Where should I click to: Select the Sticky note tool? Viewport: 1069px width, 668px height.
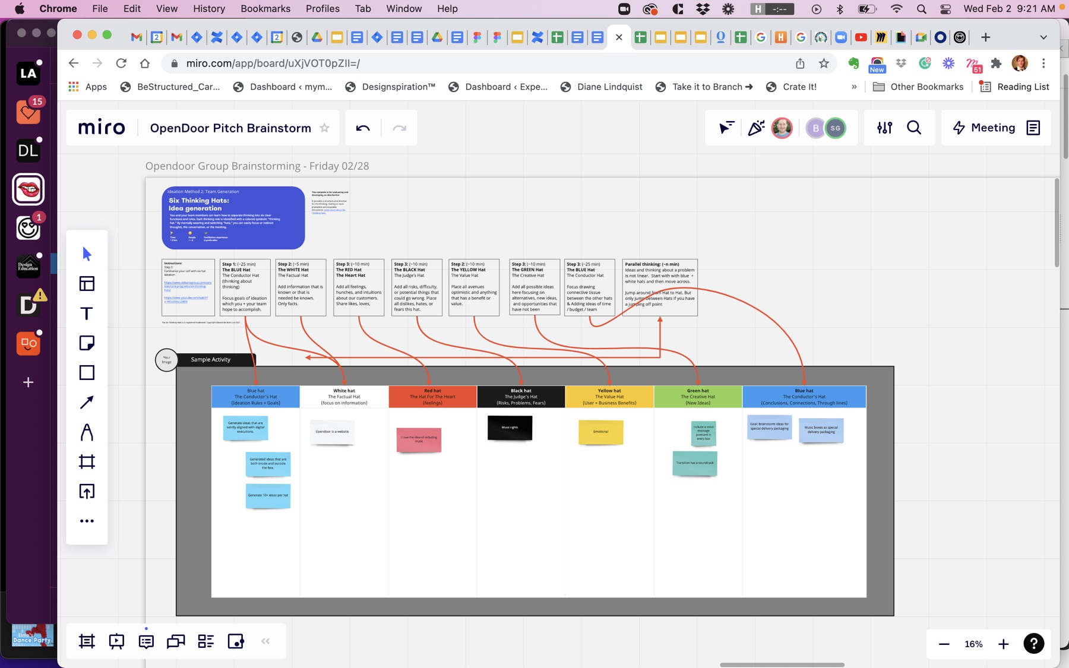coord(87,343)
